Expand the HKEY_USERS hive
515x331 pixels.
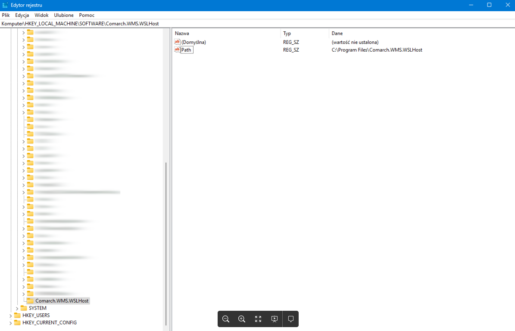pyautogui.click(x=10, y=316)
